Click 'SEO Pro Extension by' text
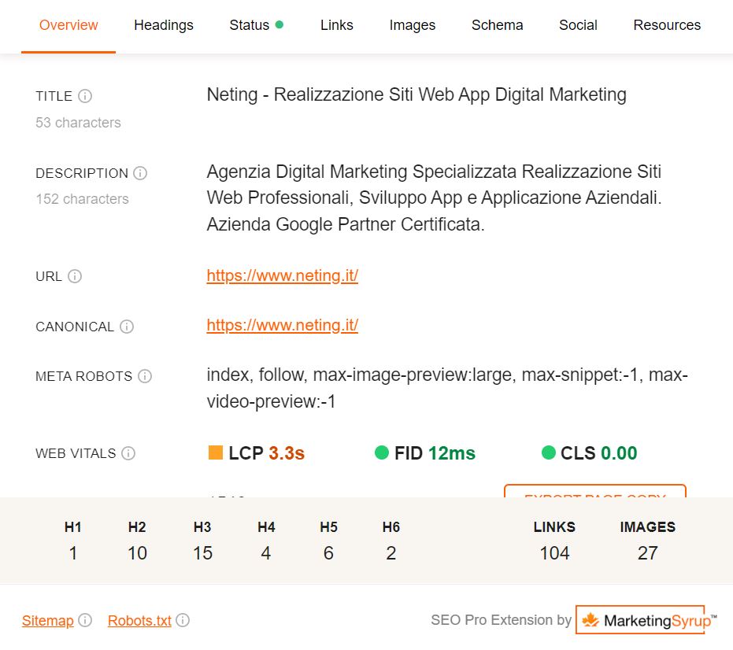The height and width of the screenshot is (650, 733). click(x=501, y=620)
